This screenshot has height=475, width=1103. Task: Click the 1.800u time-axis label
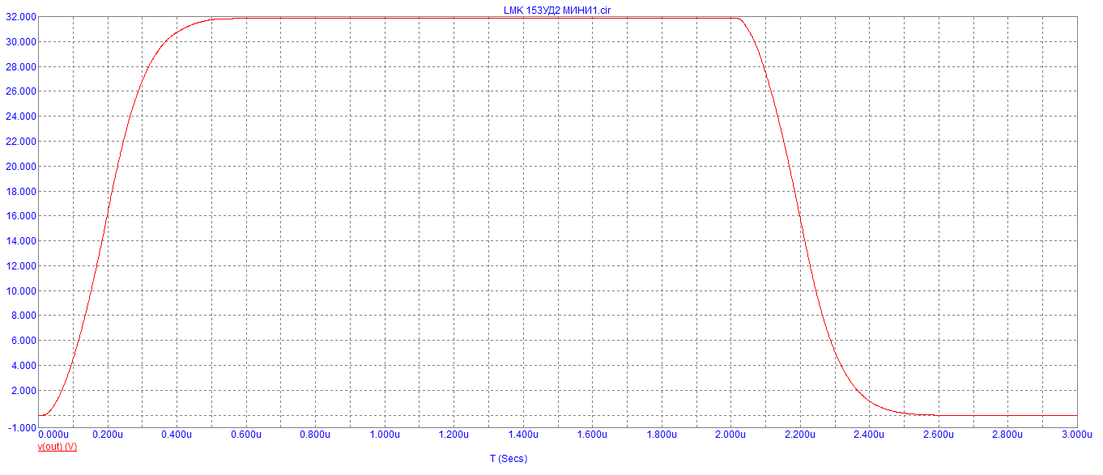click(x=662, y=435)
